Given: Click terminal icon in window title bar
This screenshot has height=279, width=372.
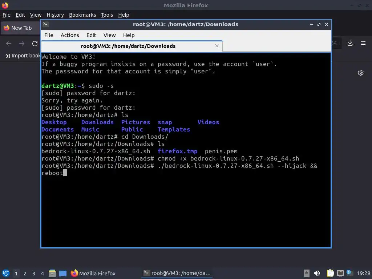Looking at the screenshot, I should pyautogui.click(x=45, y=24).
